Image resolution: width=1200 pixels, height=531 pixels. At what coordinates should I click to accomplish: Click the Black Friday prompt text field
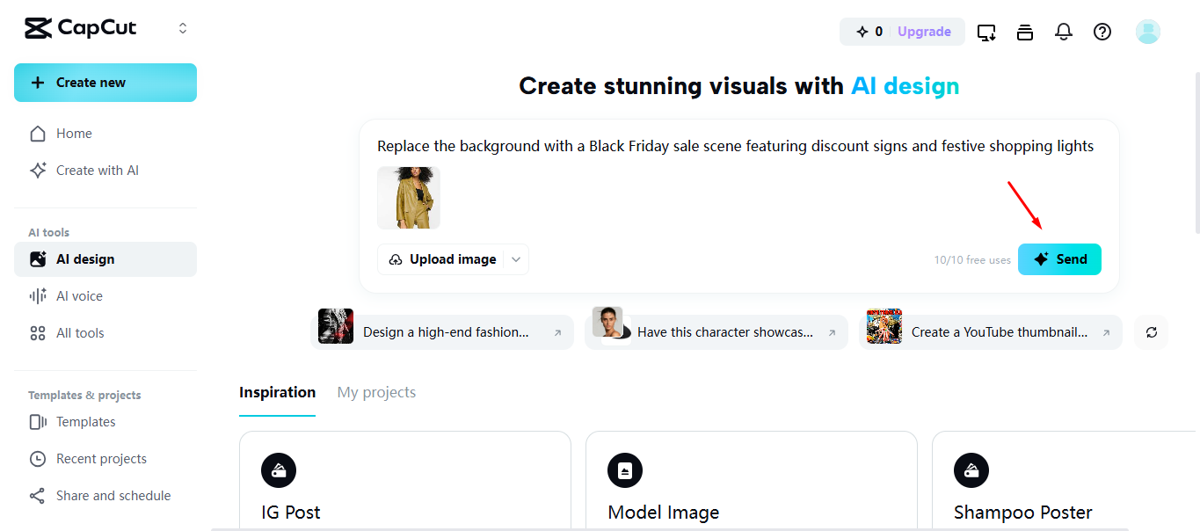pyautogui.click(x=736, y=145)
